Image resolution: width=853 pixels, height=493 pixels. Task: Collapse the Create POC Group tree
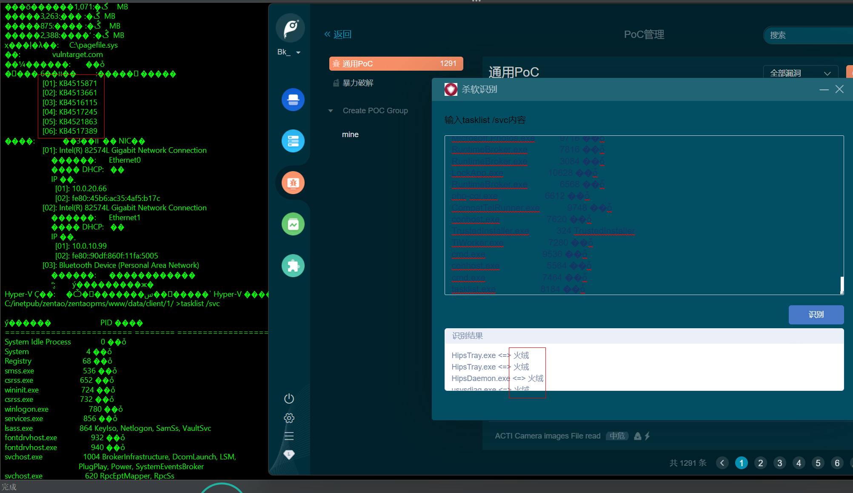point(331,111)
